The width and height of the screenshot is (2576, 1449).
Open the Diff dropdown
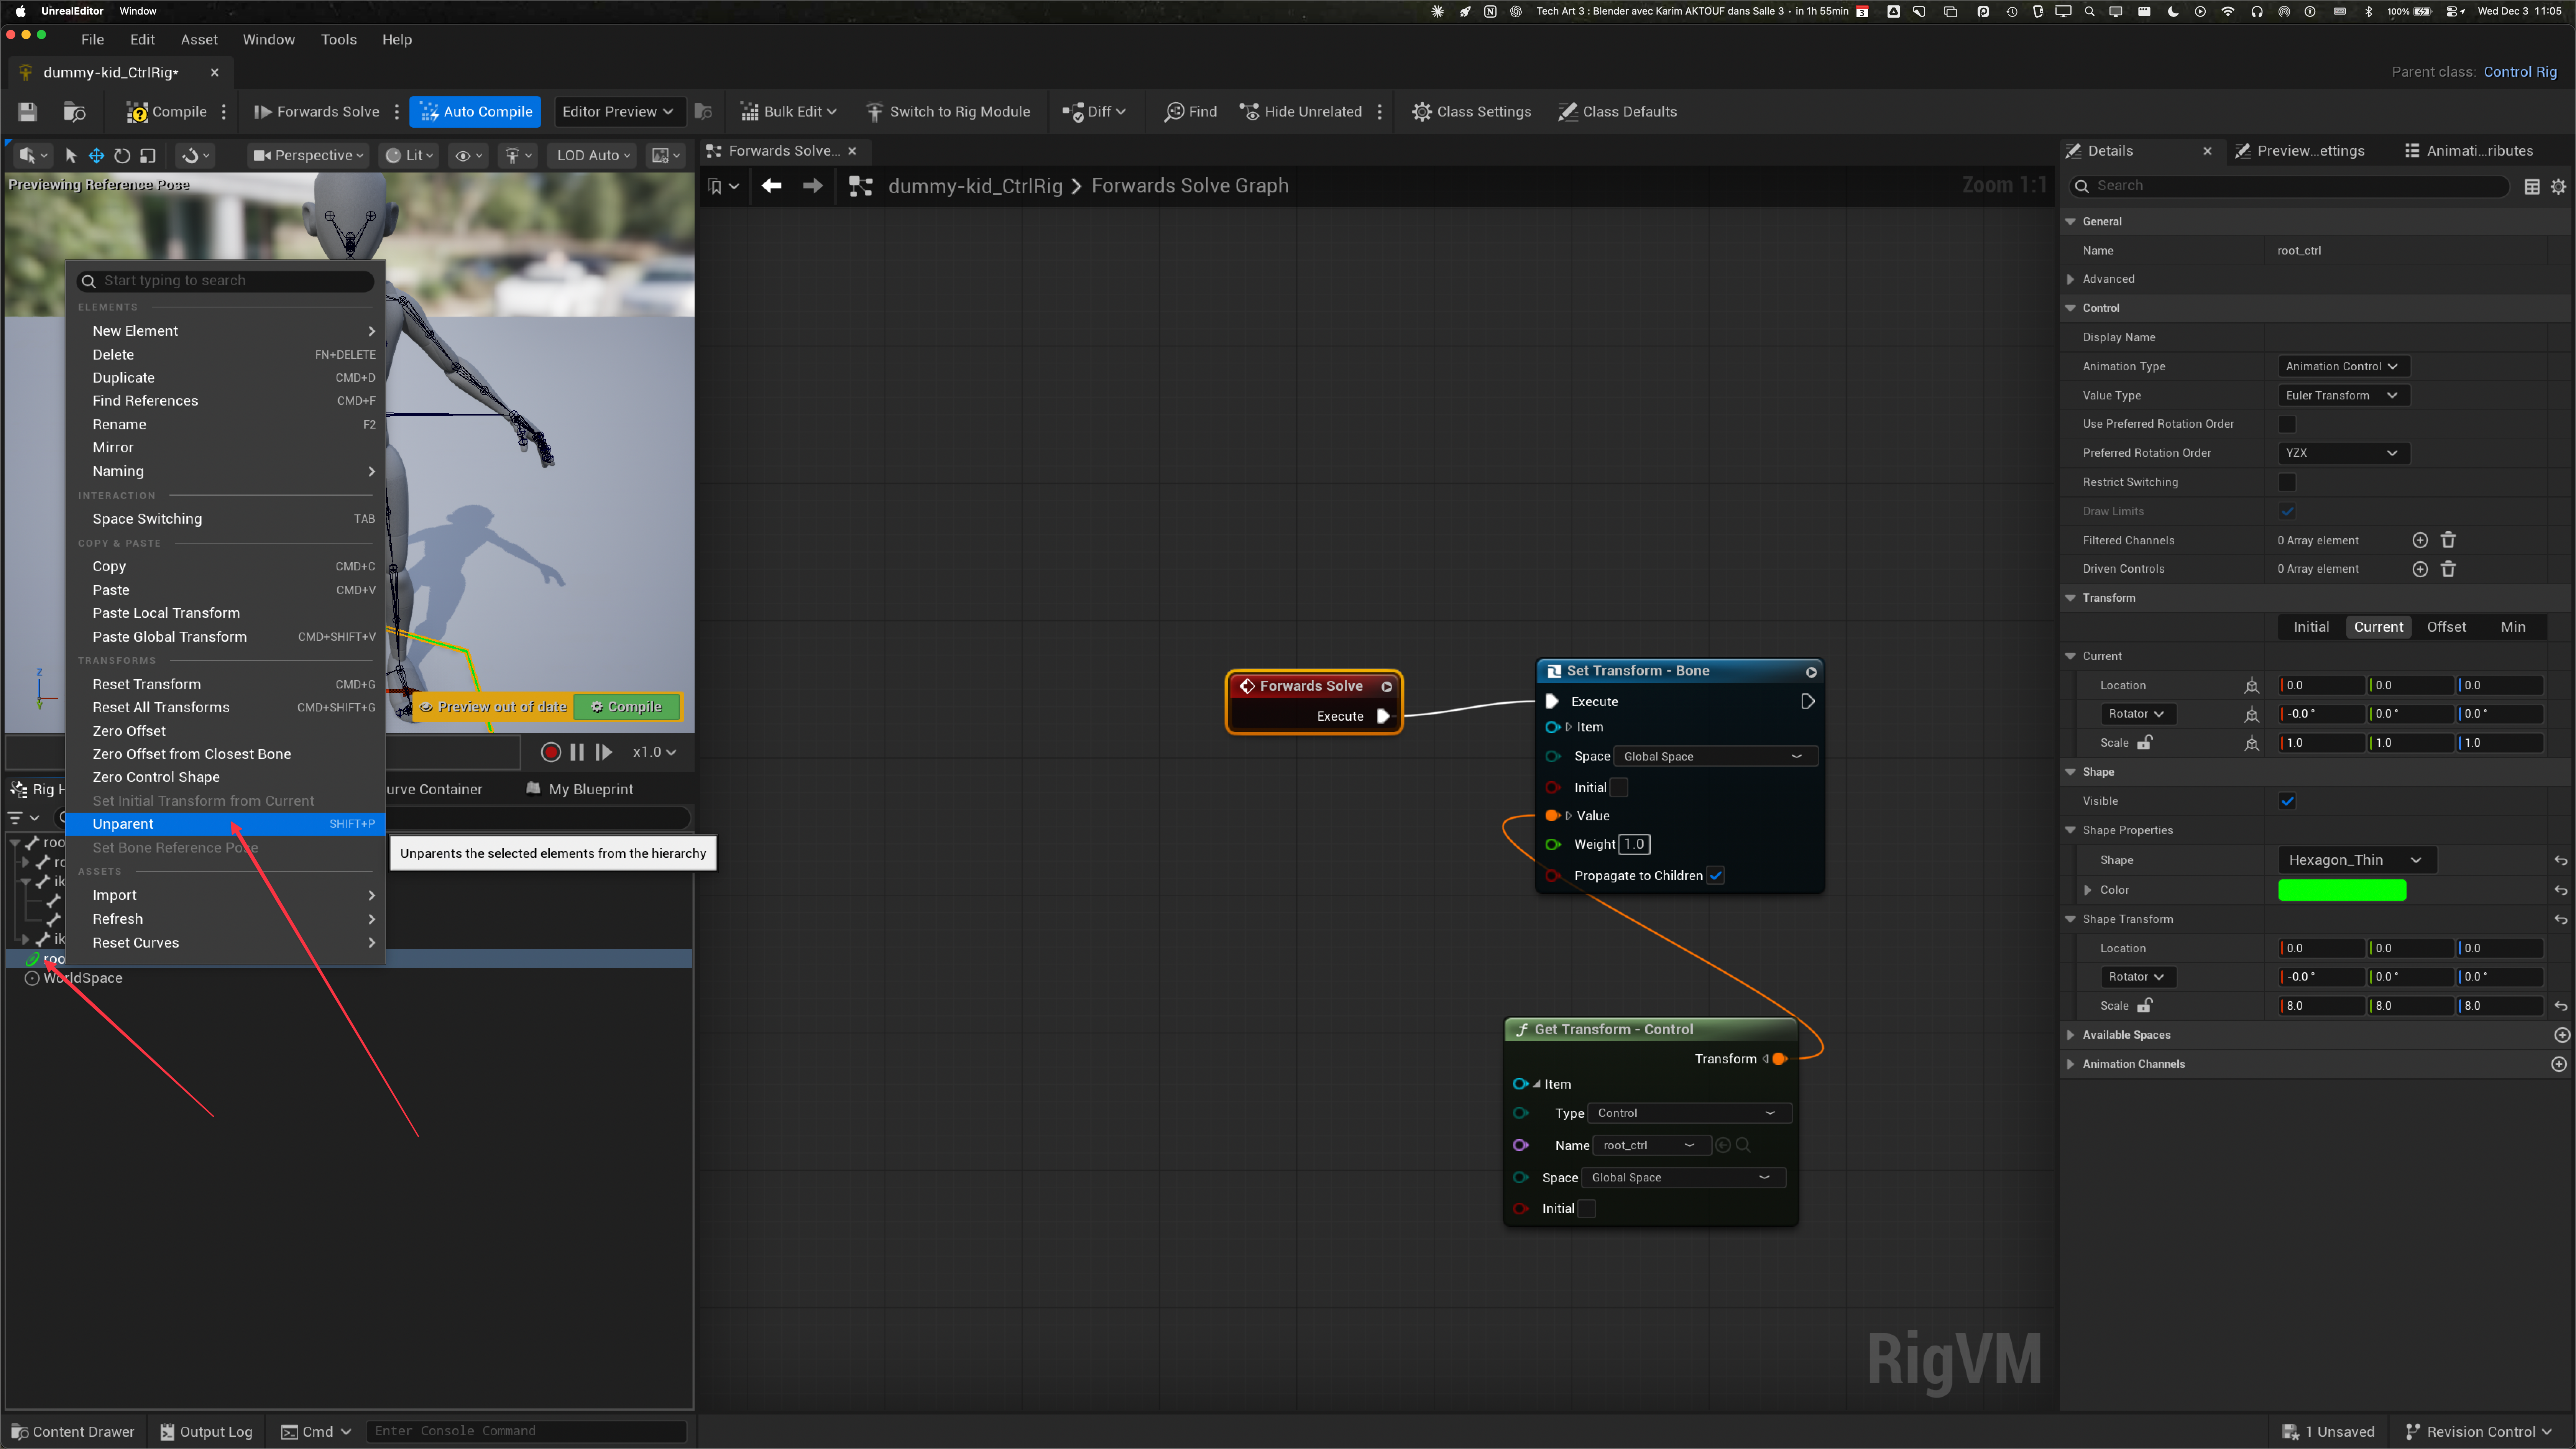pyautogui.click(x=1094, y=112)
